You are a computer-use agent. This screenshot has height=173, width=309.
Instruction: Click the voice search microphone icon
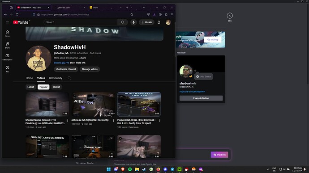133,22
